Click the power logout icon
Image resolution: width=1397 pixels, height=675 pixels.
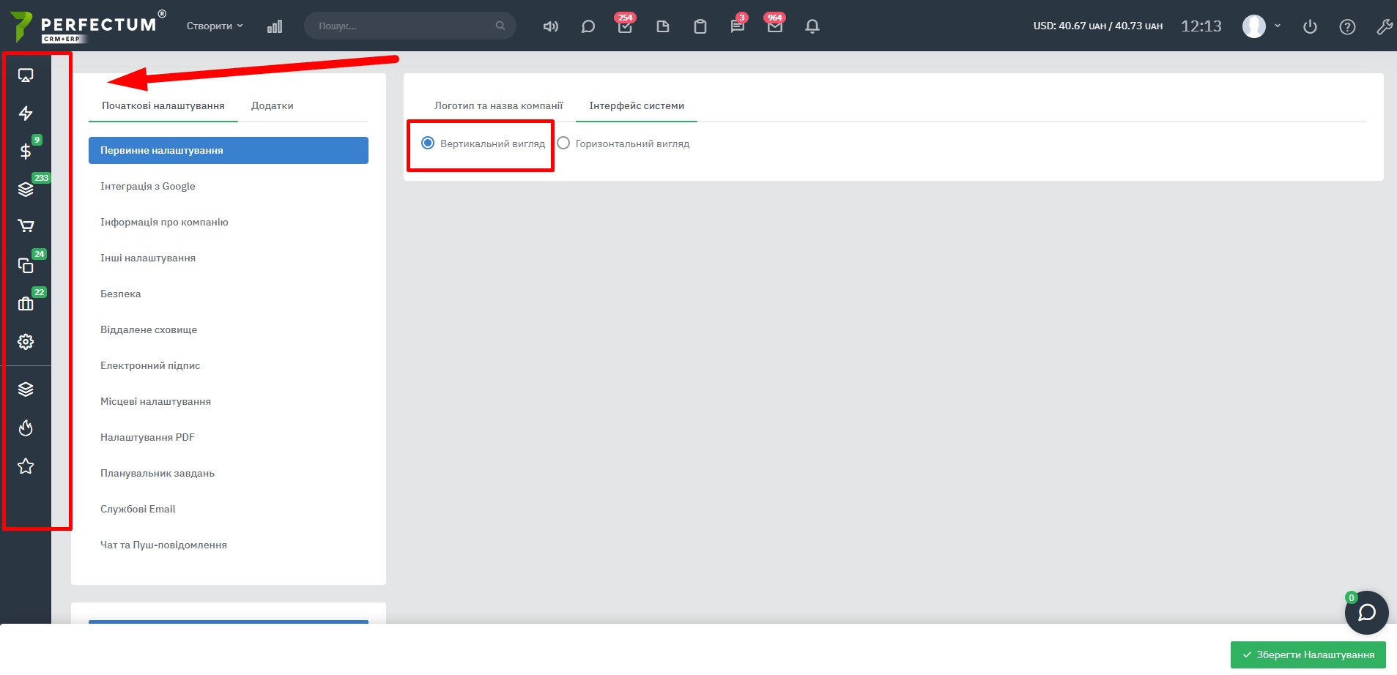point(1310,26)
